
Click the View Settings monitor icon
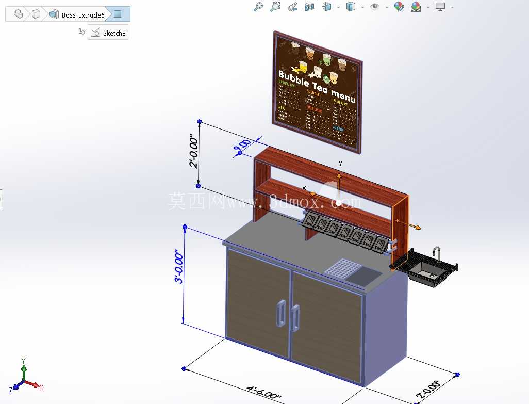[x=440, y=6]
